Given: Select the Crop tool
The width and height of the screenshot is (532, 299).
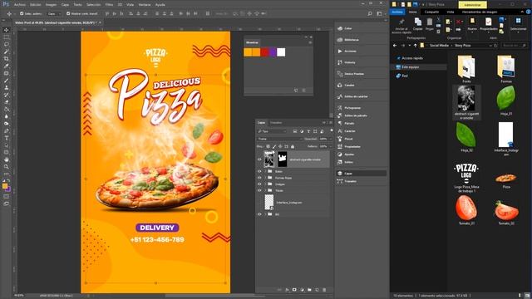Looking at the screenshot, I should coord(6,59).
